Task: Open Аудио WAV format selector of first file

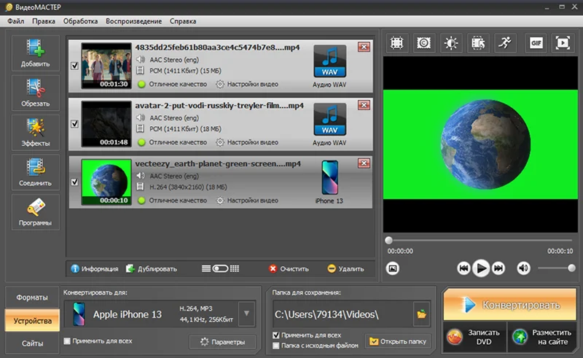Action: [329, 66]
